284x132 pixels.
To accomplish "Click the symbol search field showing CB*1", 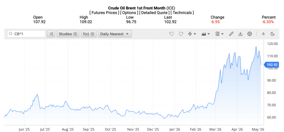I will (26, 34).
